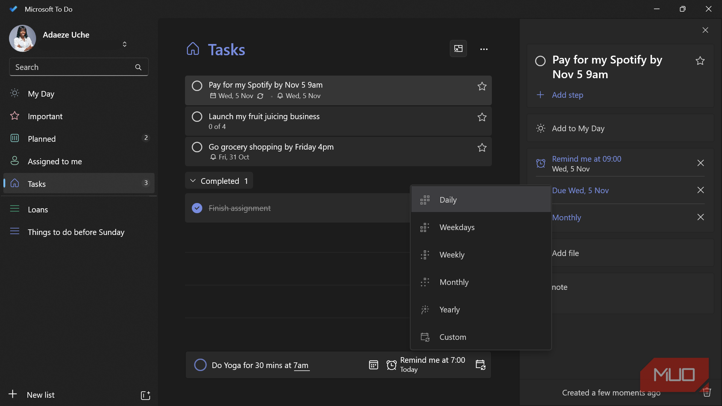This screenshot has width=722, height=406.
Task: Click the repeat icon in add-task bar
Action: tap(481, 365)
